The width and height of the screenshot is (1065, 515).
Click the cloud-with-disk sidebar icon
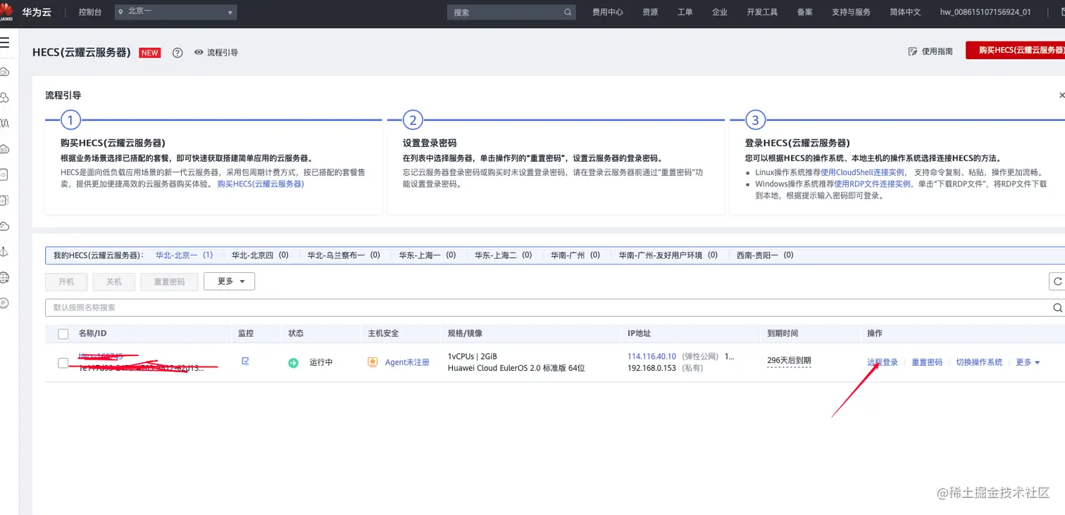4,148
